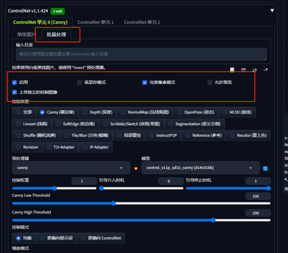Click the send dimensions arrow icon
The width and height of the screenshot is (288, 253).
point(266,69)
